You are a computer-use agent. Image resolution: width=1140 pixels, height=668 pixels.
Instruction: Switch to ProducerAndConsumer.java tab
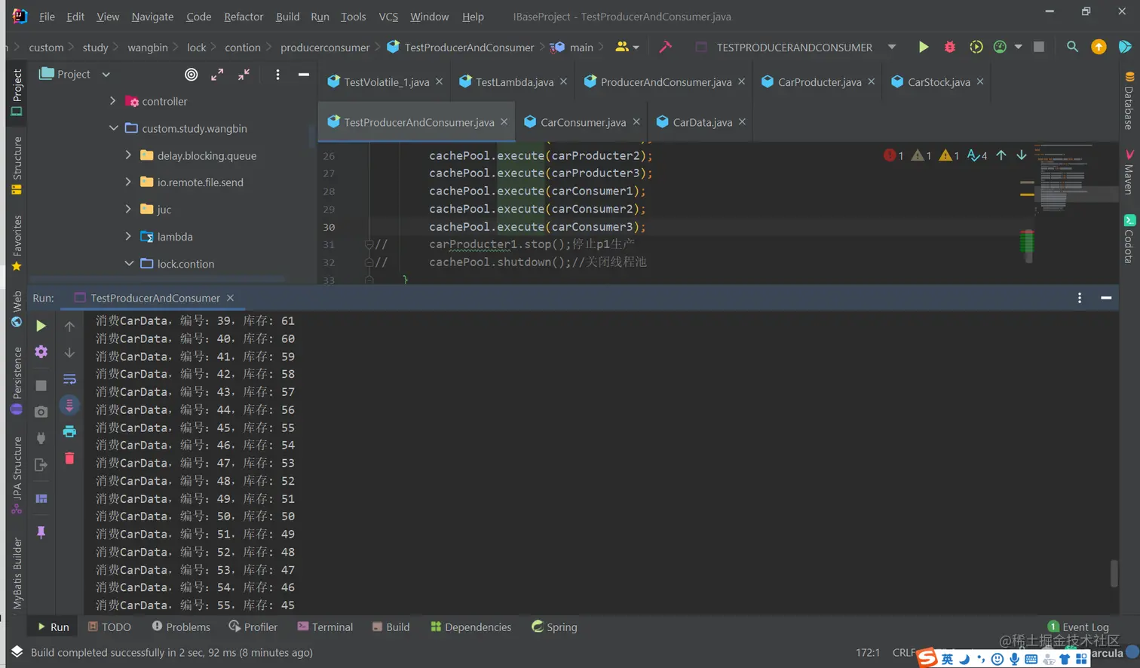(x=666, y=81)
